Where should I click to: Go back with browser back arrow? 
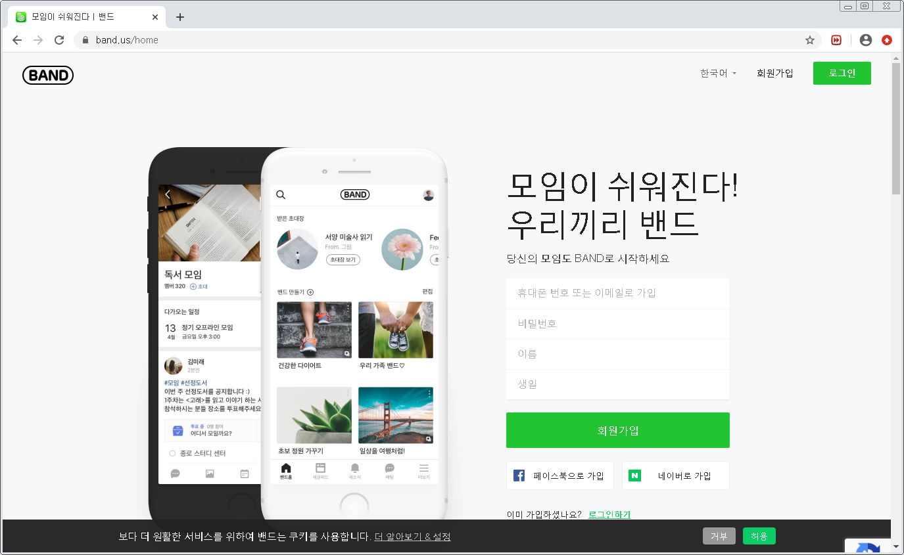17,40
